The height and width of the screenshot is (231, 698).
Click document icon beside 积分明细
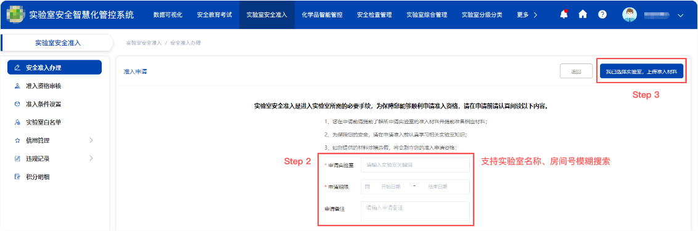[x=17, y=177]
